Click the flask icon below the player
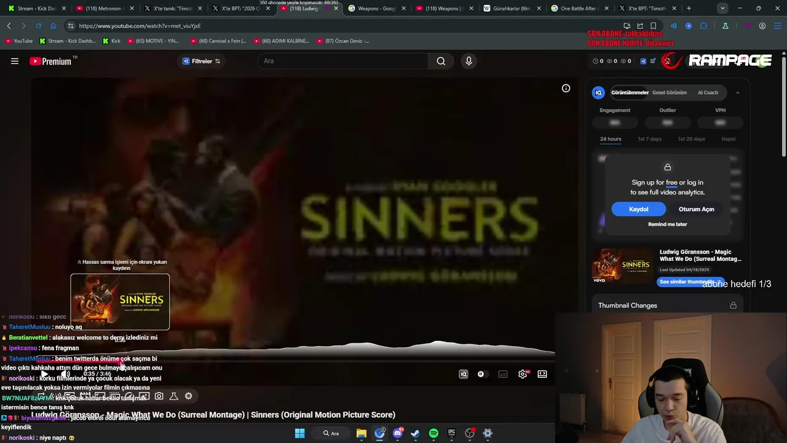The image size is (787, 443). 174,396
